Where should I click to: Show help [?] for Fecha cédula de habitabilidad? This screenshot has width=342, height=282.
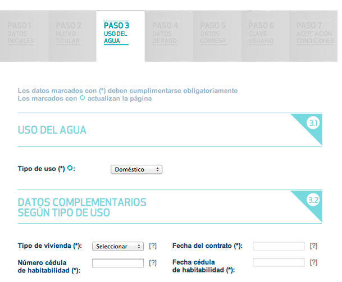pos(313,262)
